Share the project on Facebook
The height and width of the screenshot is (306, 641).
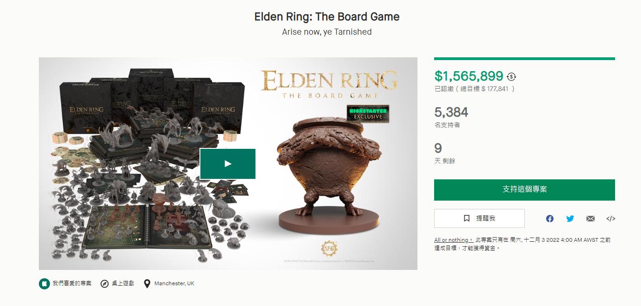coord(550,219)
